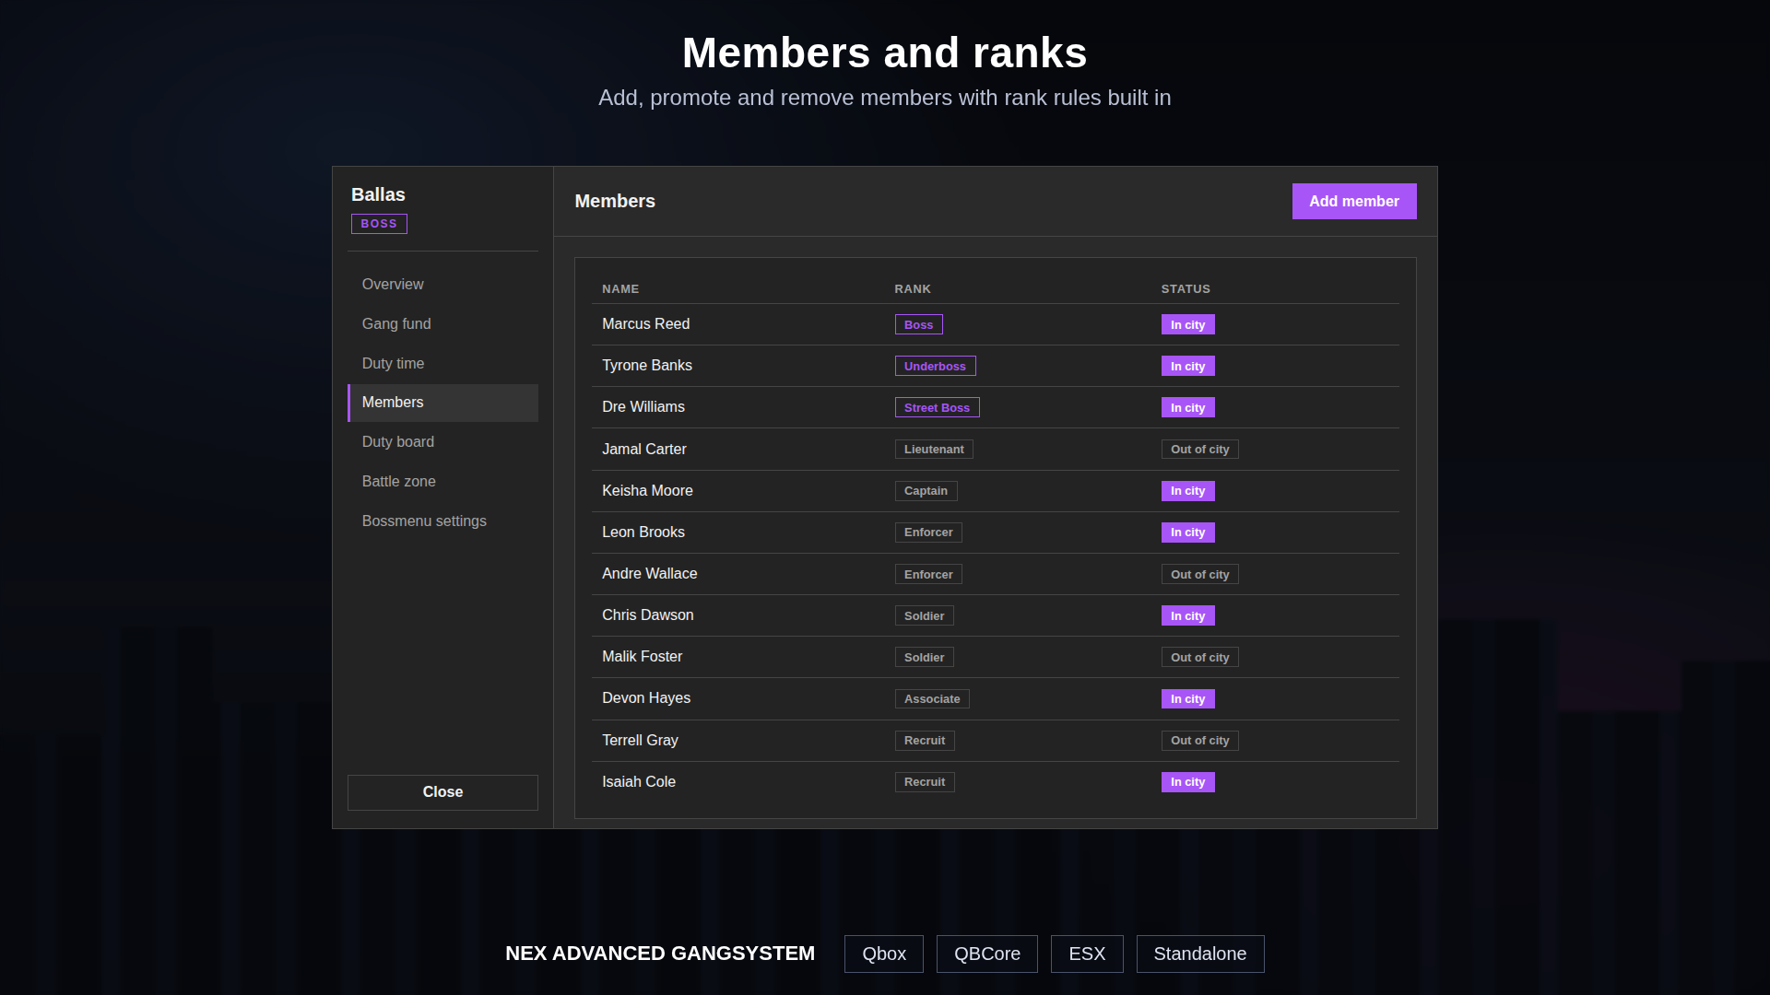The width and height of the screenshot is (1770, 995).
Task: Open the Overview section
Action: pos(442,285)
